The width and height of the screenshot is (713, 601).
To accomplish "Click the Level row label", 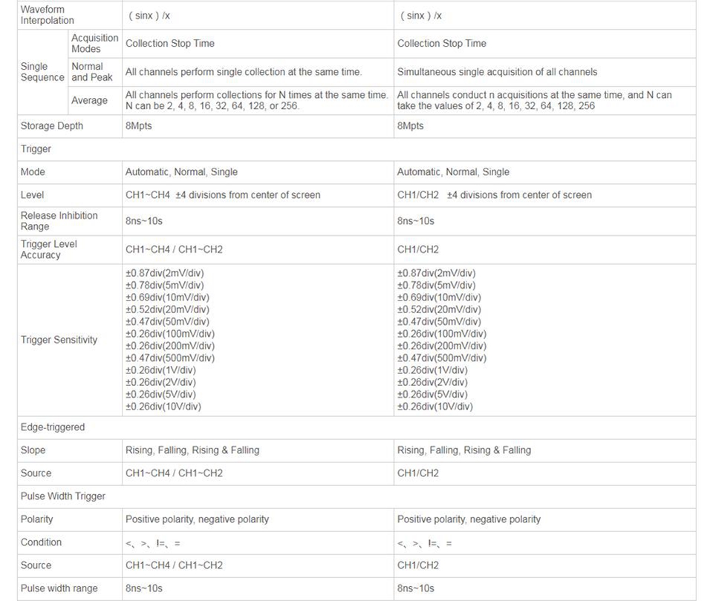I will [33, 194].
